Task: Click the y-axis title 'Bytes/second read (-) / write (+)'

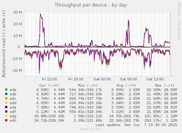Action: click(x=4, y=44)
